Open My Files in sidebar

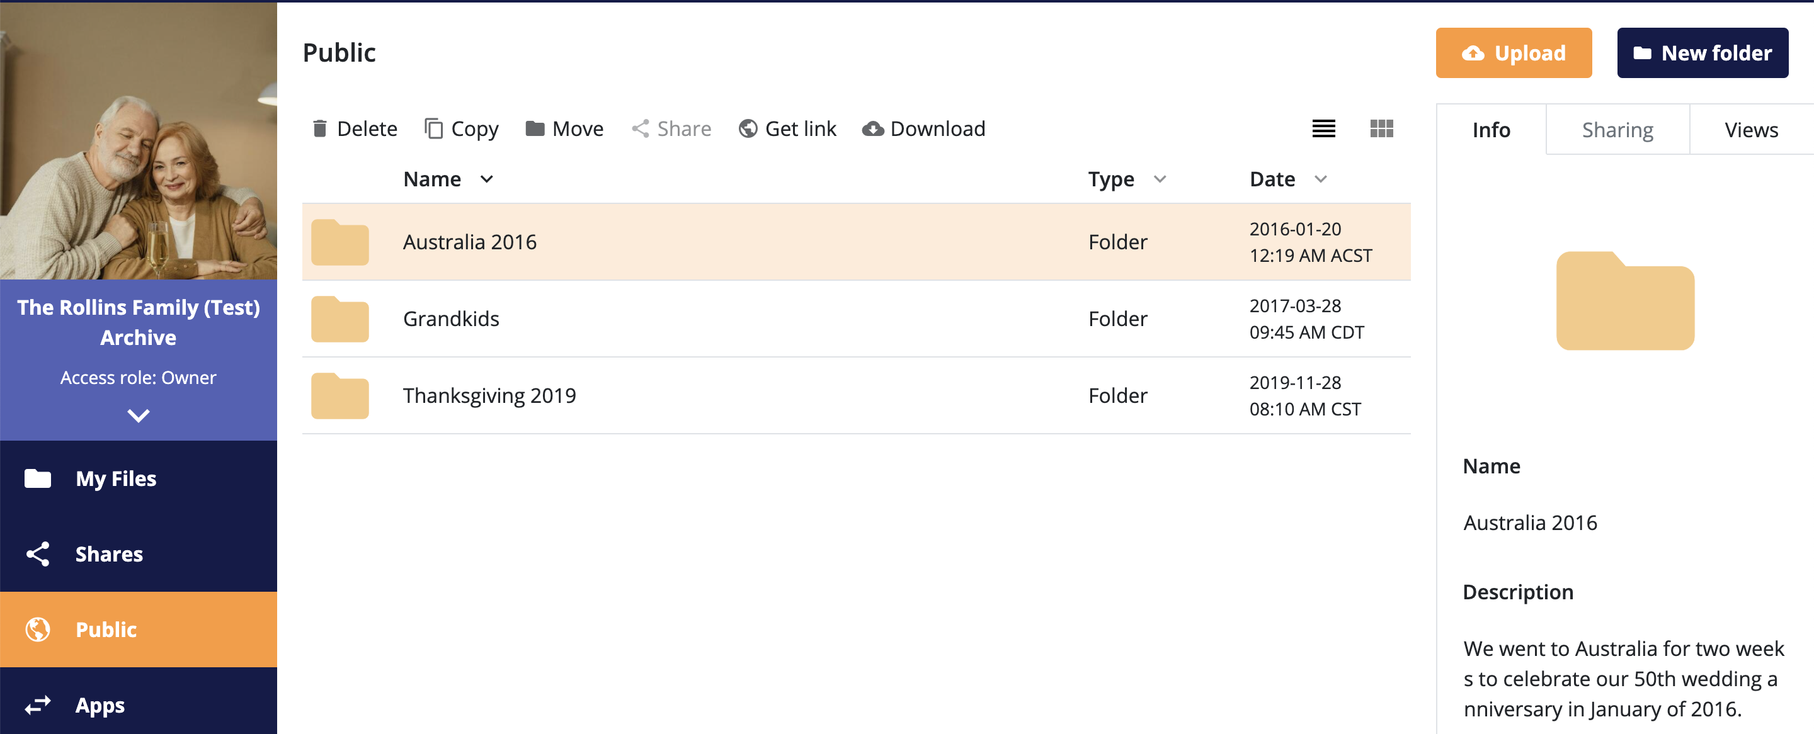tap(115, 478)
